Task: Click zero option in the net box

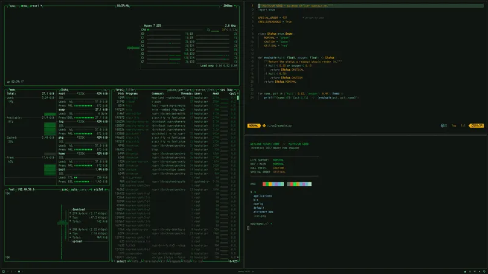Action: [x=83, y=189]
